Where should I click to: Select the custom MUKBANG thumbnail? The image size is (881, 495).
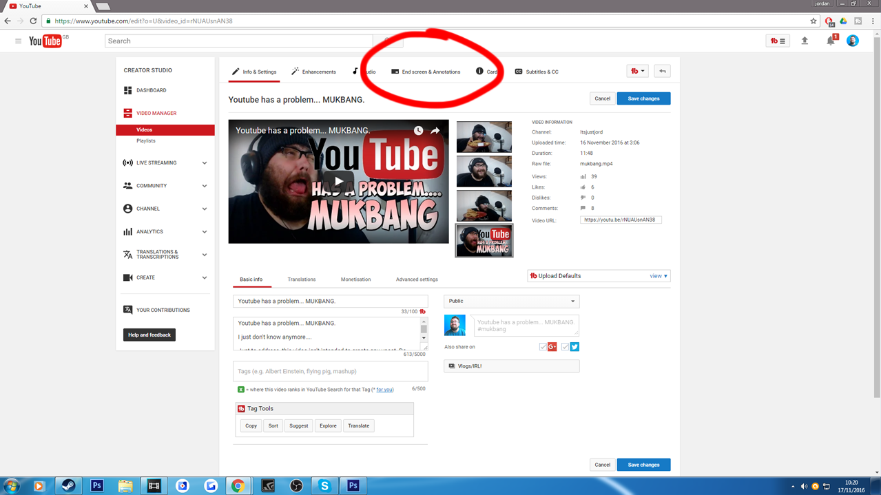(484, 240)
